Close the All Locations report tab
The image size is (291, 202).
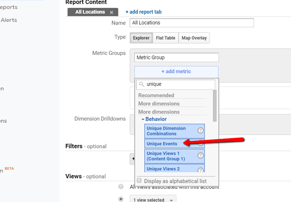111,13
